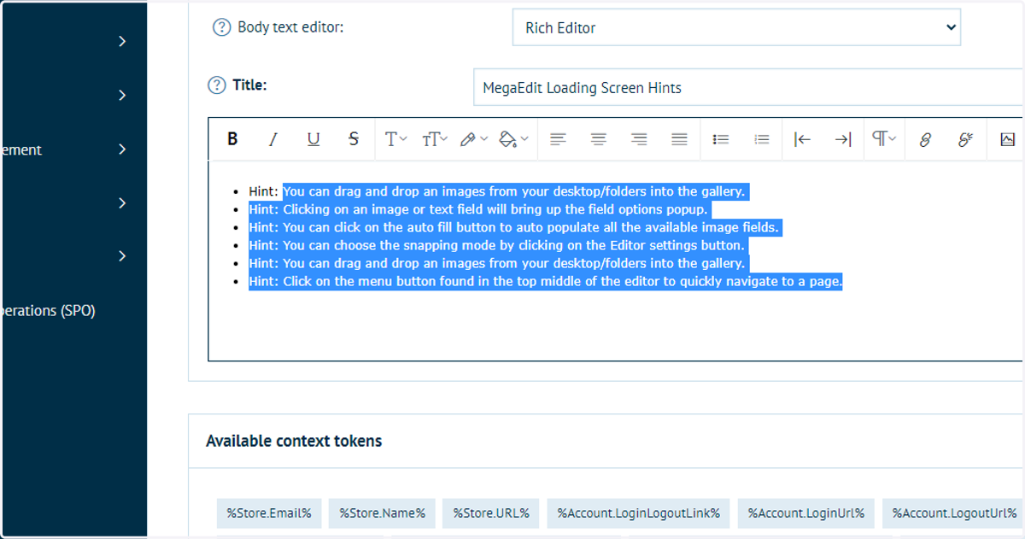Open the background fill color bucket

pyautogui.click(x=513, y=139)
